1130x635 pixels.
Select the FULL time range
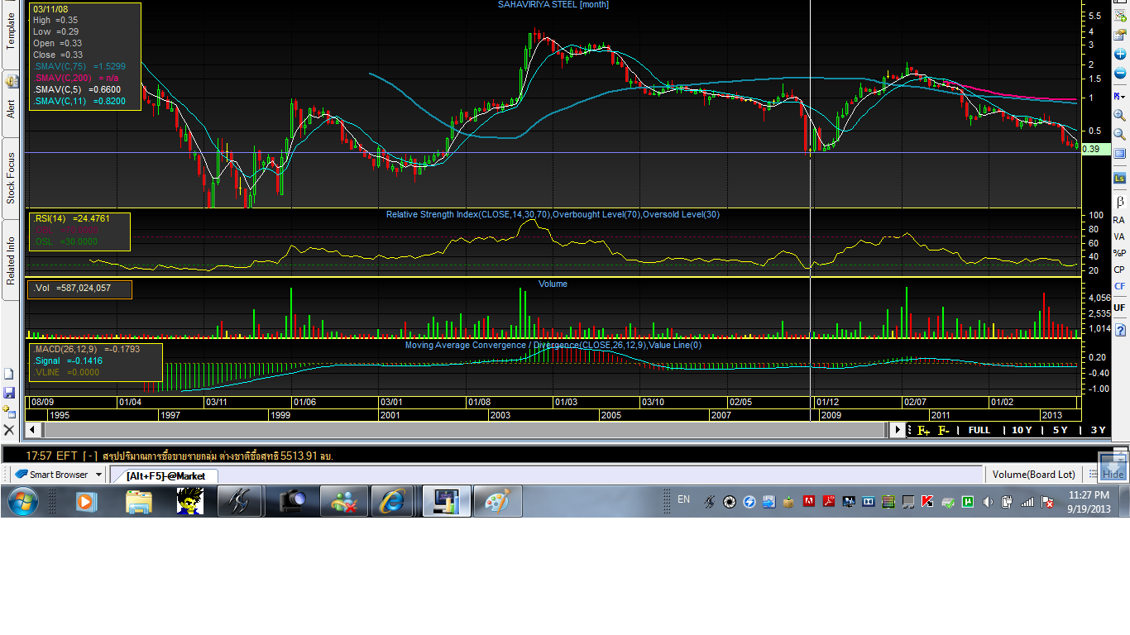click(979, 430)
